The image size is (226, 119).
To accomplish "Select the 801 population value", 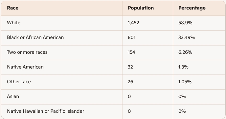I will (132, 38).
